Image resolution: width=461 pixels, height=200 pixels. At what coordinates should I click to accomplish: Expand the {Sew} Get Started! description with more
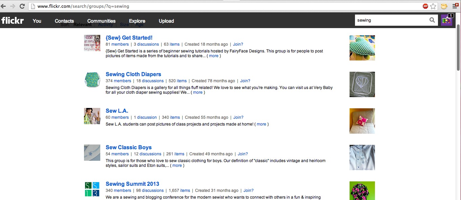[214, 56]
